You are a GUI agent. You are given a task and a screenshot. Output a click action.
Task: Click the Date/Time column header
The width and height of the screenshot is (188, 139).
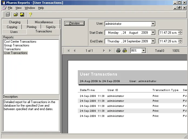point(87,90)
